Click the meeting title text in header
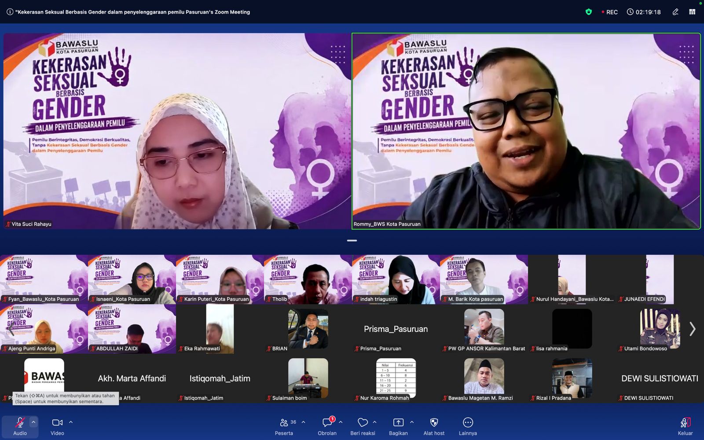This screenshot has width=704, height=440. click(x=132, y=12)
